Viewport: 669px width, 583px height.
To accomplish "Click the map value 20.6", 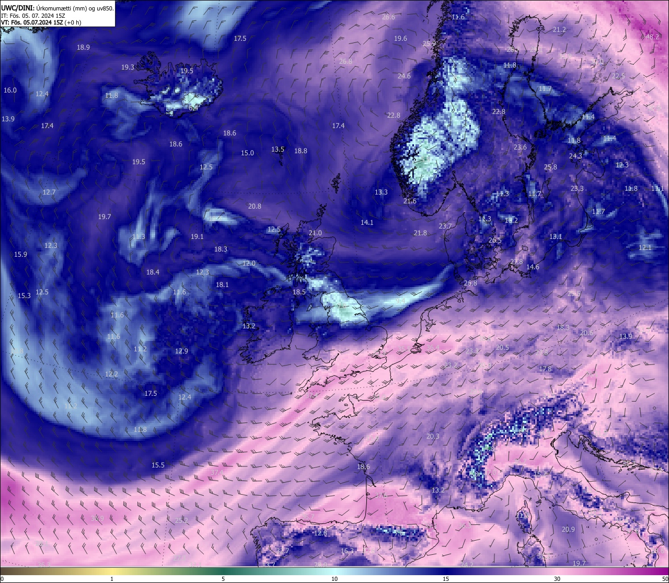I will point(586,333).
